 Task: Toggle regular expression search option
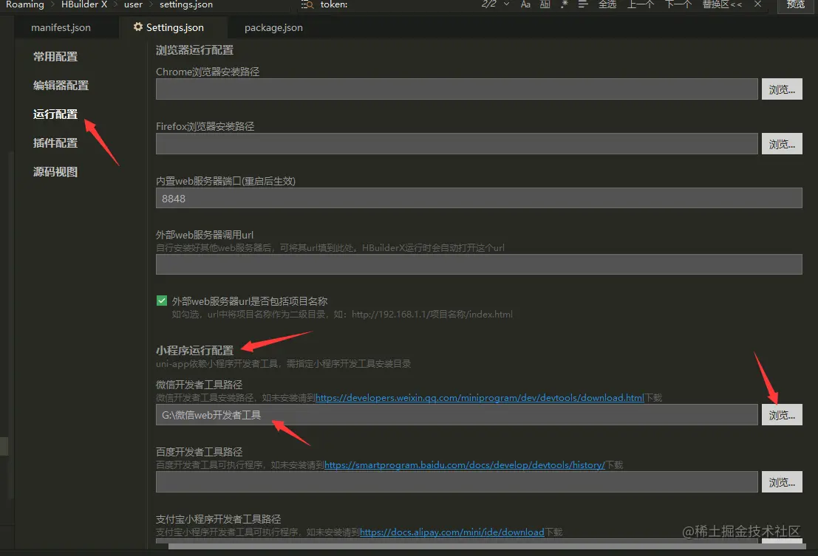(x=564, y=4)
